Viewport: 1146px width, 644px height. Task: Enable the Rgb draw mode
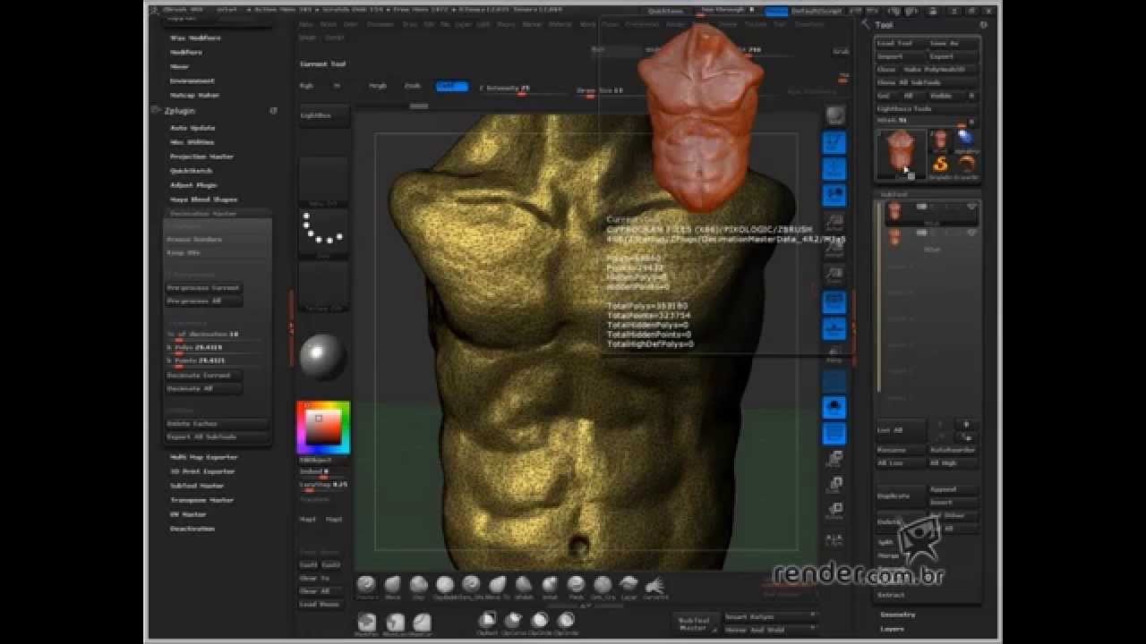tap(306, 86)
